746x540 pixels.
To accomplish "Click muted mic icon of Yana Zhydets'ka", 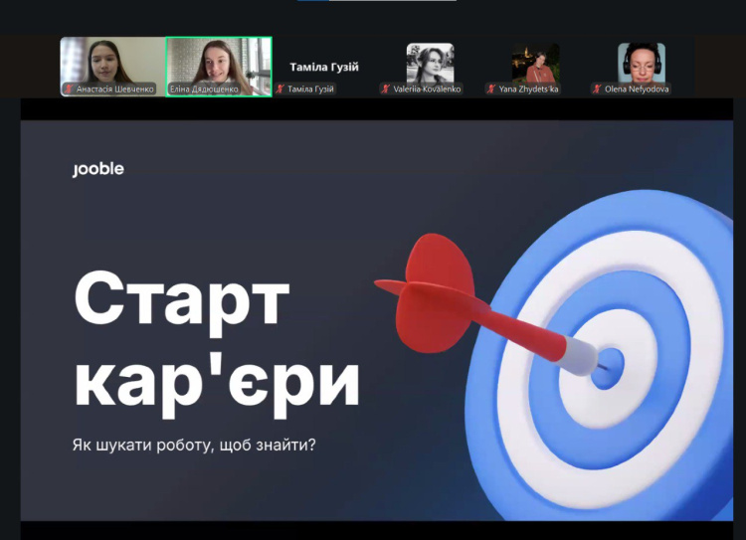I will pyautogui.click(x=491, y=89).
